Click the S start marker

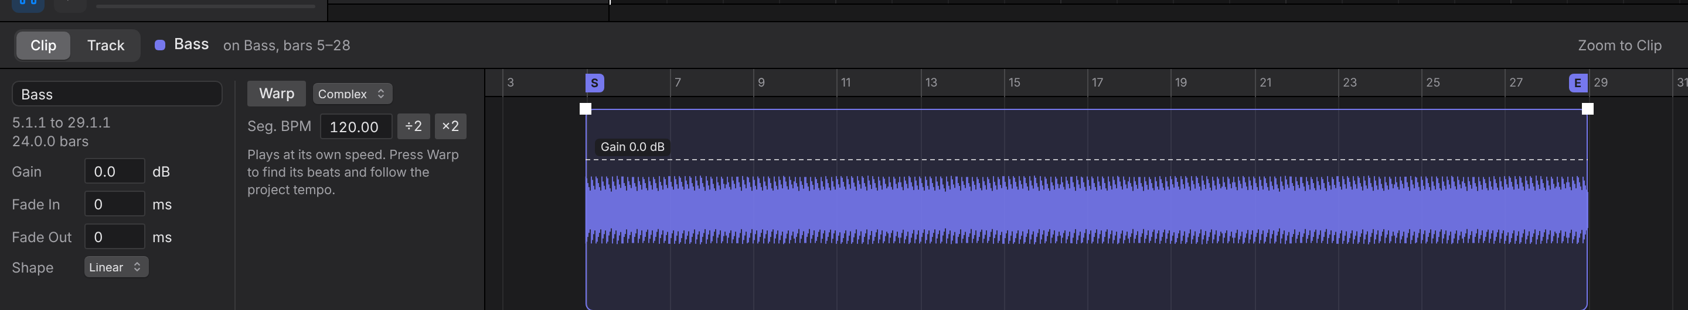tap(594, 83)
